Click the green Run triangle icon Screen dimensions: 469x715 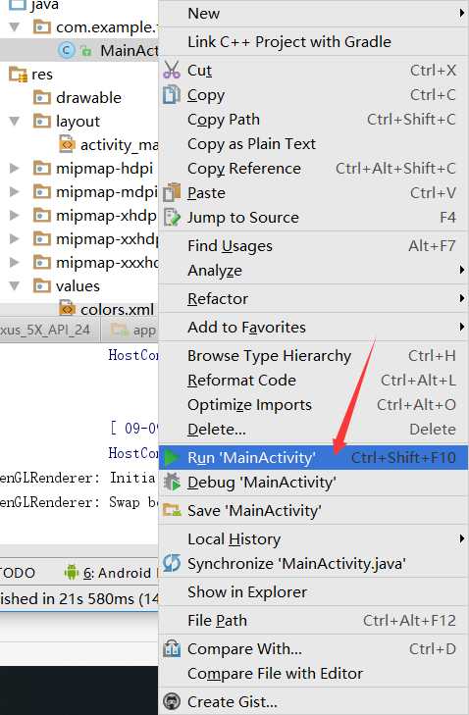pos(172,457)
